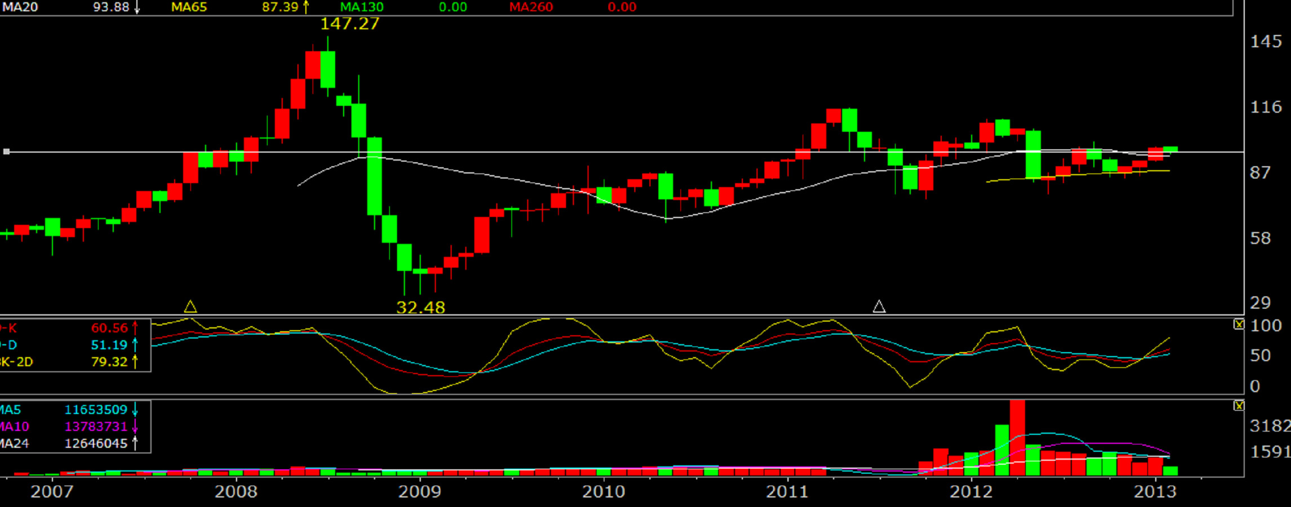
Task: Click the MA20 value 93.88
Action: pyautogui.click(x=111, y=7)
